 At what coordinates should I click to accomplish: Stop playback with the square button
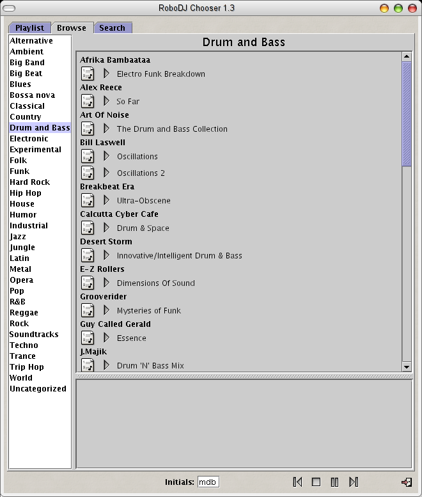pyautogui.click(x=316, y=482)
